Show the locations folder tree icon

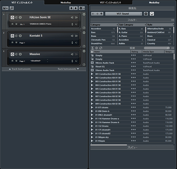coord(152,14)
